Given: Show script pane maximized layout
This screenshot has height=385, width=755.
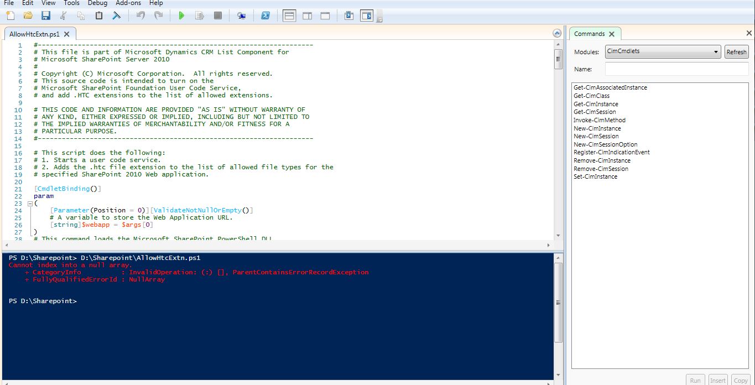Looking at the screenshot, I should (325, 15).
